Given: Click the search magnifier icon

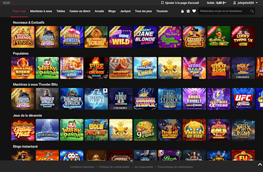Looking at the screenshot, I should click(252, 11).
